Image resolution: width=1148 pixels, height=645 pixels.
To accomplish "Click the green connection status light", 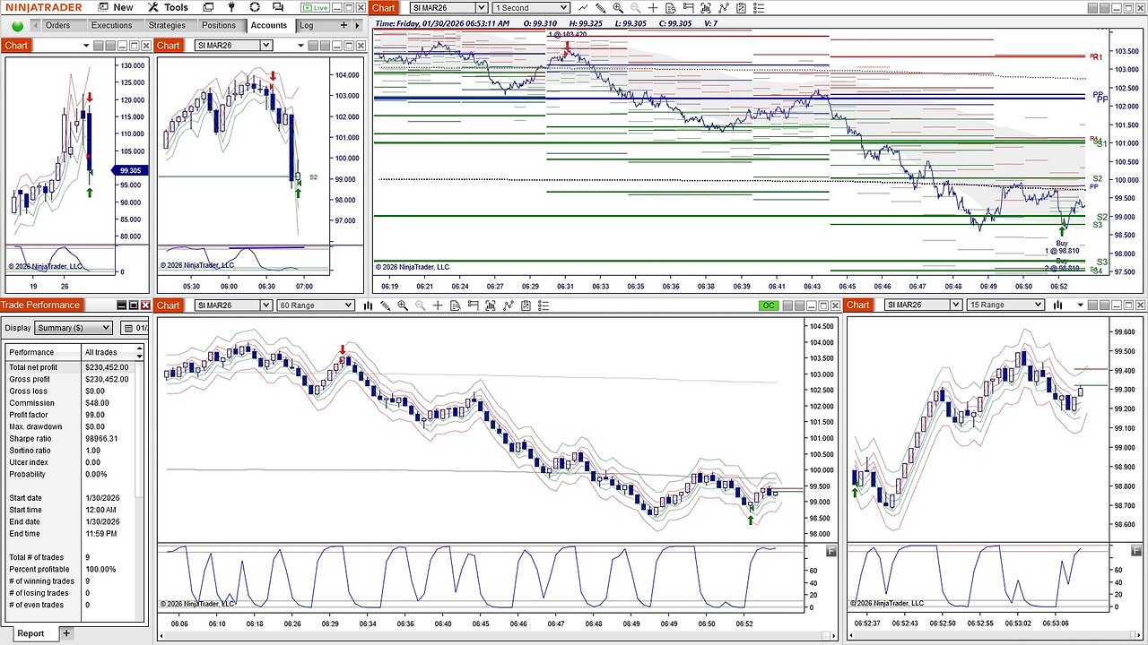I will point(17,26).
